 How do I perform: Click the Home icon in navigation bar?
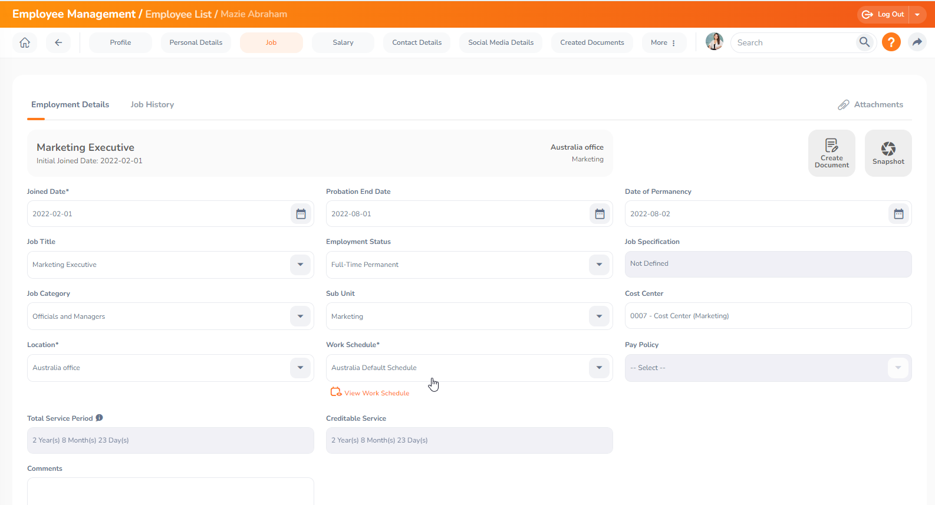click(25, 42)
